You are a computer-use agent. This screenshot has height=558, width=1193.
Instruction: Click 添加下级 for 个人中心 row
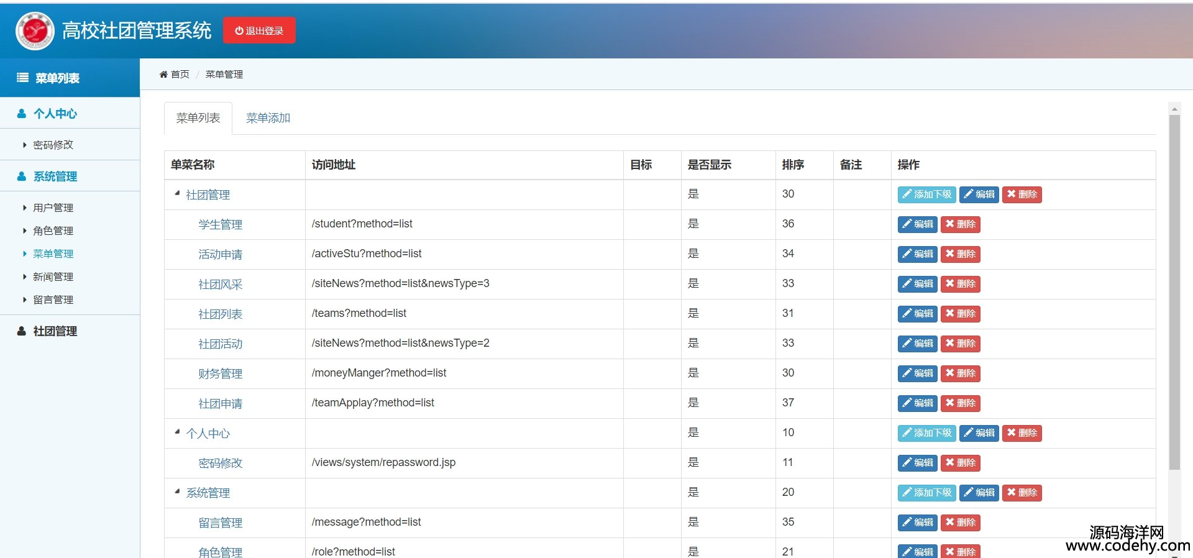point(926,433)
